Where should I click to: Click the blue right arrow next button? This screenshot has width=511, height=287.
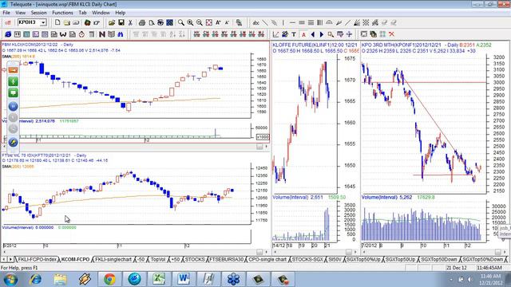pyautogui.click(x=322, y=33)
